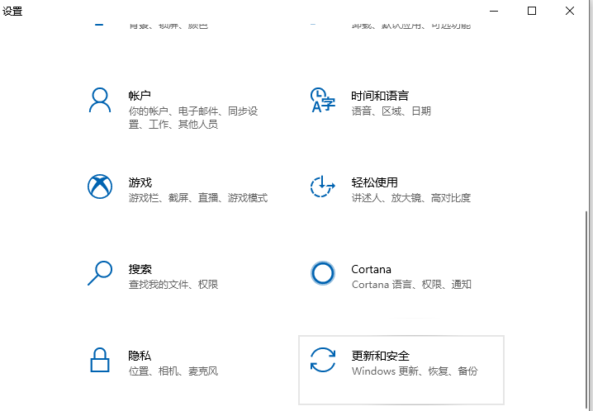Open the 更新和安全 category title
Screen dimensions: 593x411
point(381,356)
